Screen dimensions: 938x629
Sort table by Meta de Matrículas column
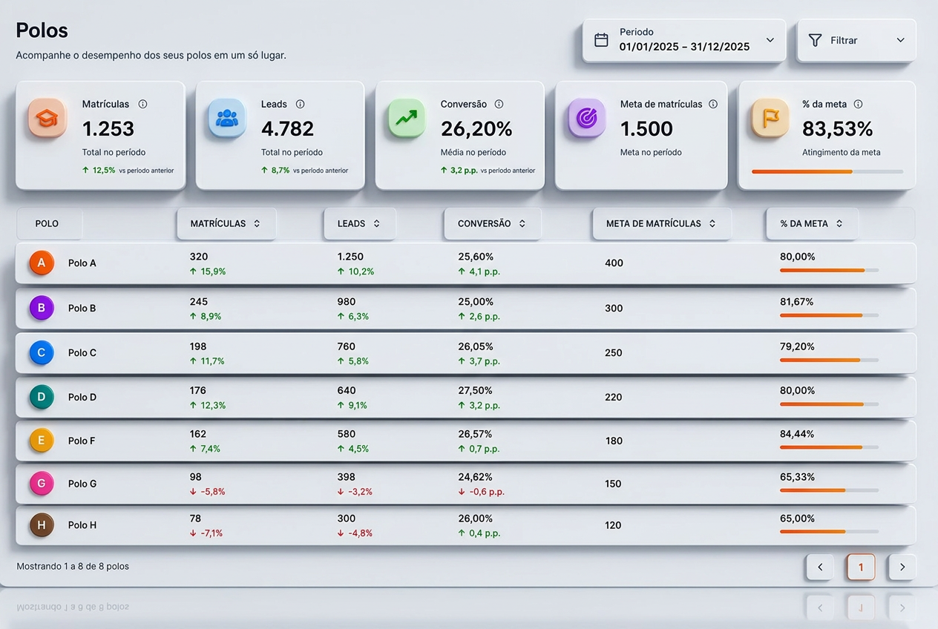point(662,223)
